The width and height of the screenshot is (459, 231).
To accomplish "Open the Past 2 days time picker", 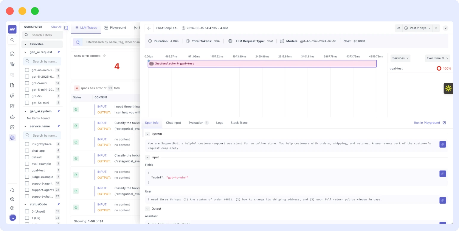I will [x=417, y=28].
